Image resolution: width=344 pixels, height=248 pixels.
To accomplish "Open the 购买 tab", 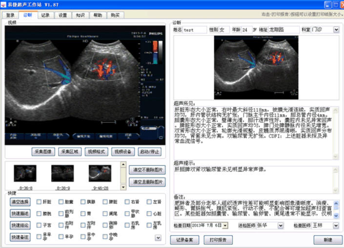I will point(115,15).
